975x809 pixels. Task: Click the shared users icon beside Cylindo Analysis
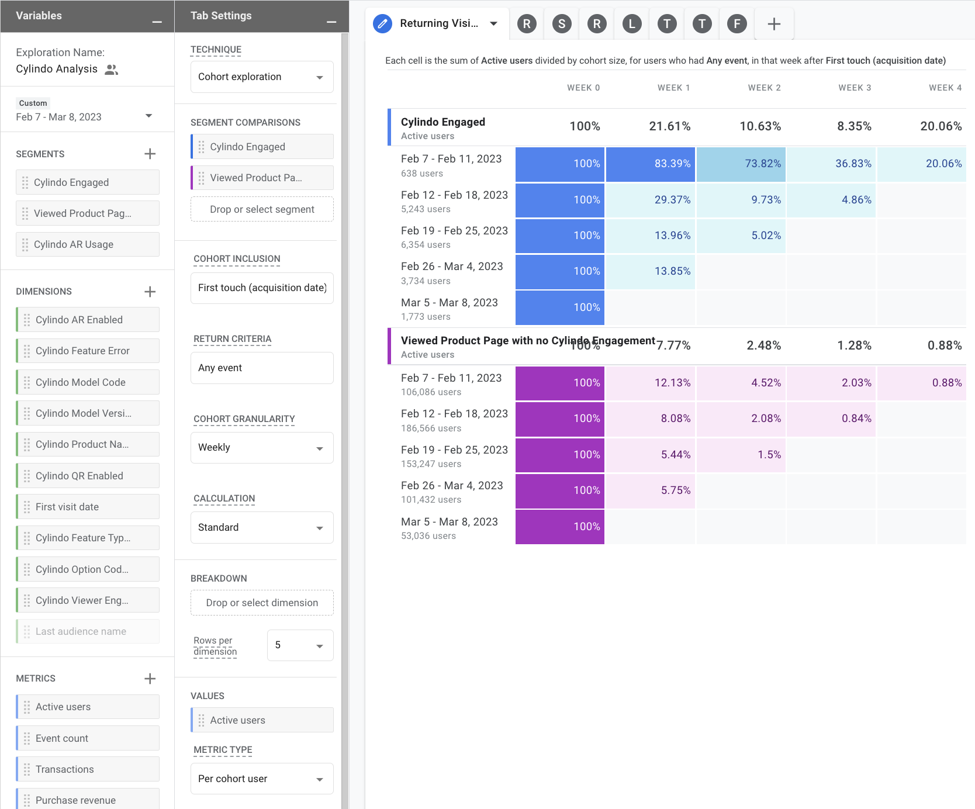pos(111,70)
